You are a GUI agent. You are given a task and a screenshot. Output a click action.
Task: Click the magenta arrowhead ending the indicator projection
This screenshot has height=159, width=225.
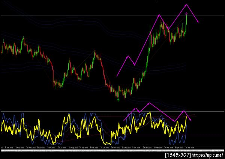[190, 120]
